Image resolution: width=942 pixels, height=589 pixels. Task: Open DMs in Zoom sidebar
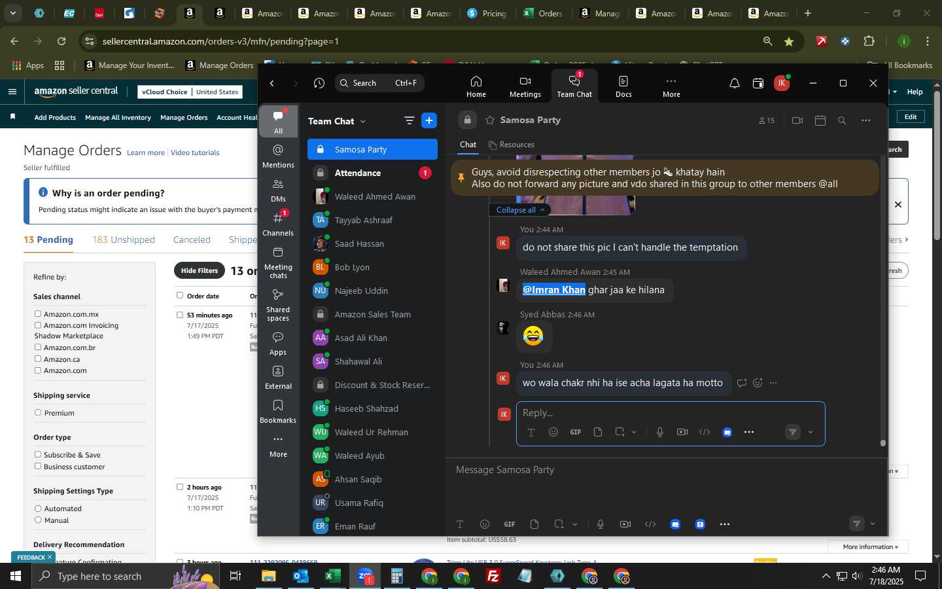[x=278, y=190]
